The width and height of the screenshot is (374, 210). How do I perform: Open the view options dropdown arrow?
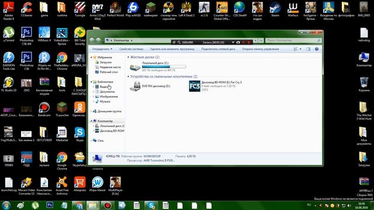(x=300, y=49)
